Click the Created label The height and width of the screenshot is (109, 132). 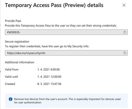tap(10, 84)
